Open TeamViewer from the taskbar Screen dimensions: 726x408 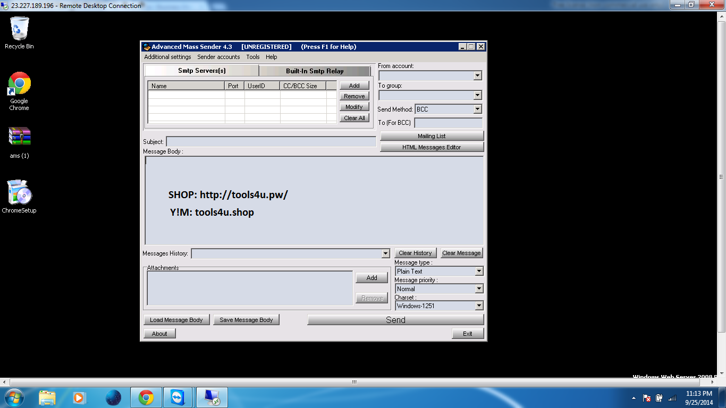tap(177, 397)
